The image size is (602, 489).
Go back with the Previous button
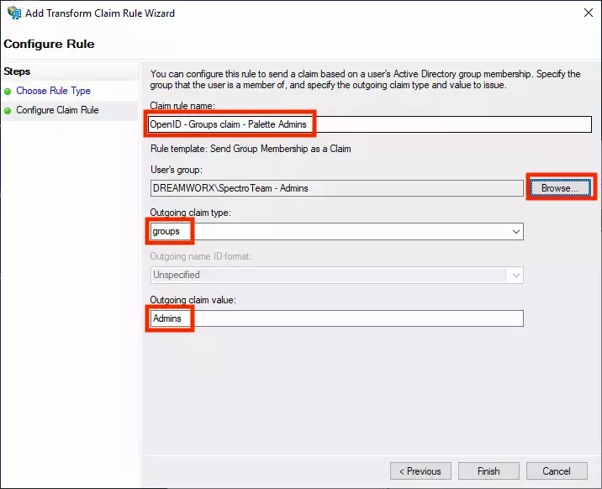point(420,471)
